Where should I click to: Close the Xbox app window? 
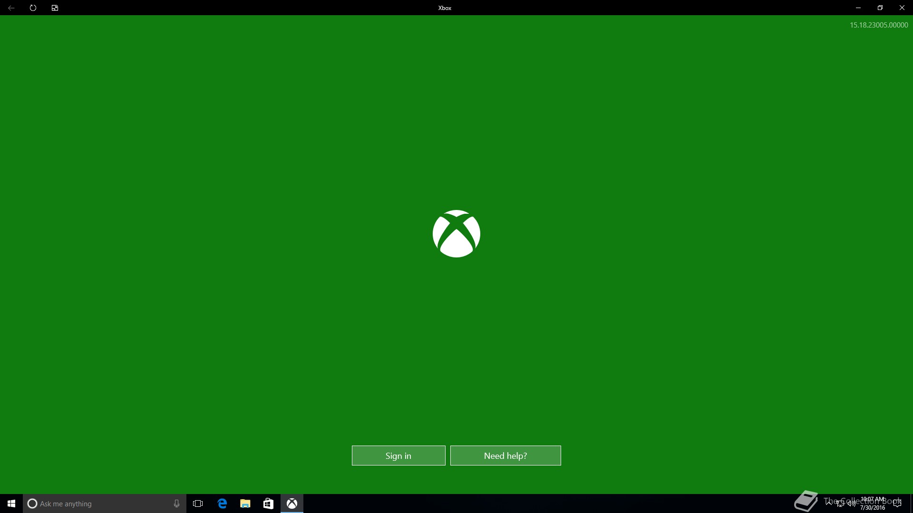[x=902, y=8]
